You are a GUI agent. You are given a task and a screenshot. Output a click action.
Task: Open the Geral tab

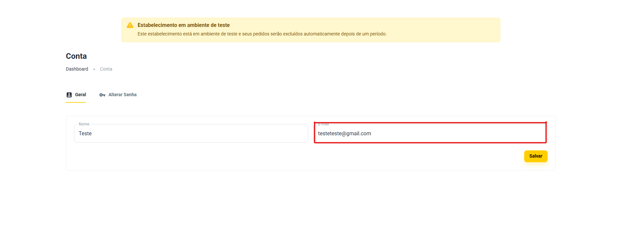(76, 95)
